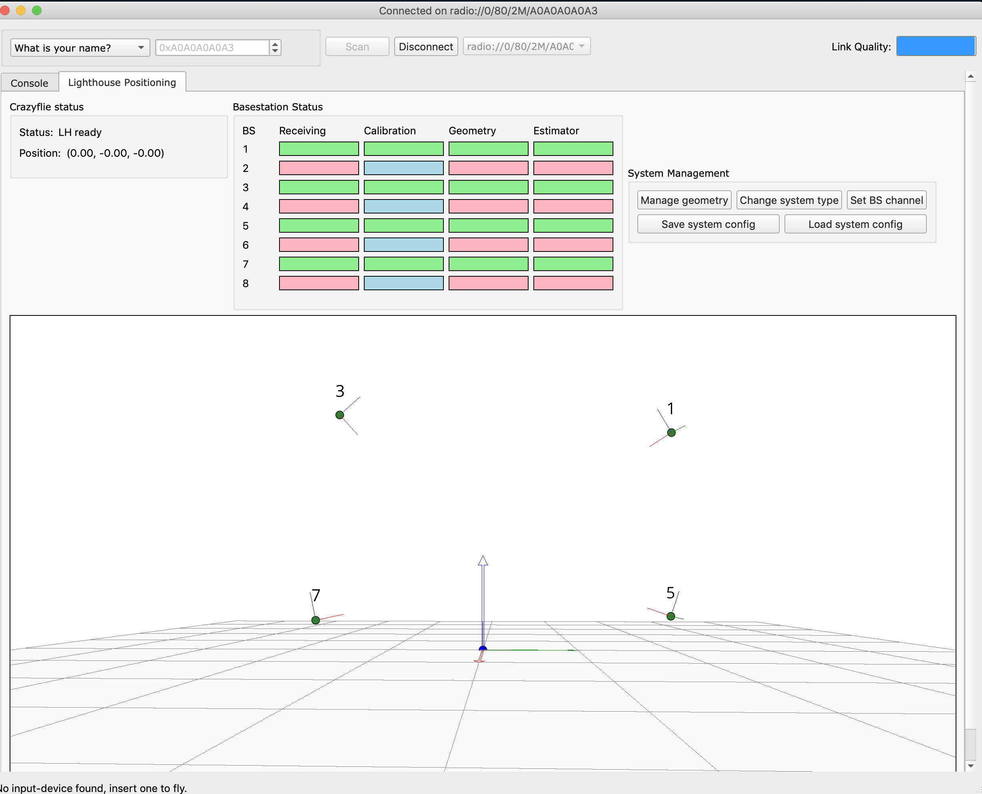
Task: Increment the address stepper up arrow
Action: 275,44
